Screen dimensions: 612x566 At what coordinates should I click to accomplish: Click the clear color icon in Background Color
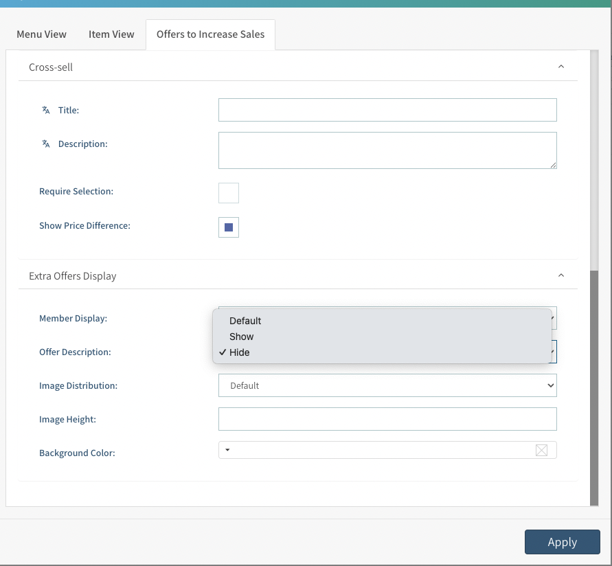(x=541, y=450)
